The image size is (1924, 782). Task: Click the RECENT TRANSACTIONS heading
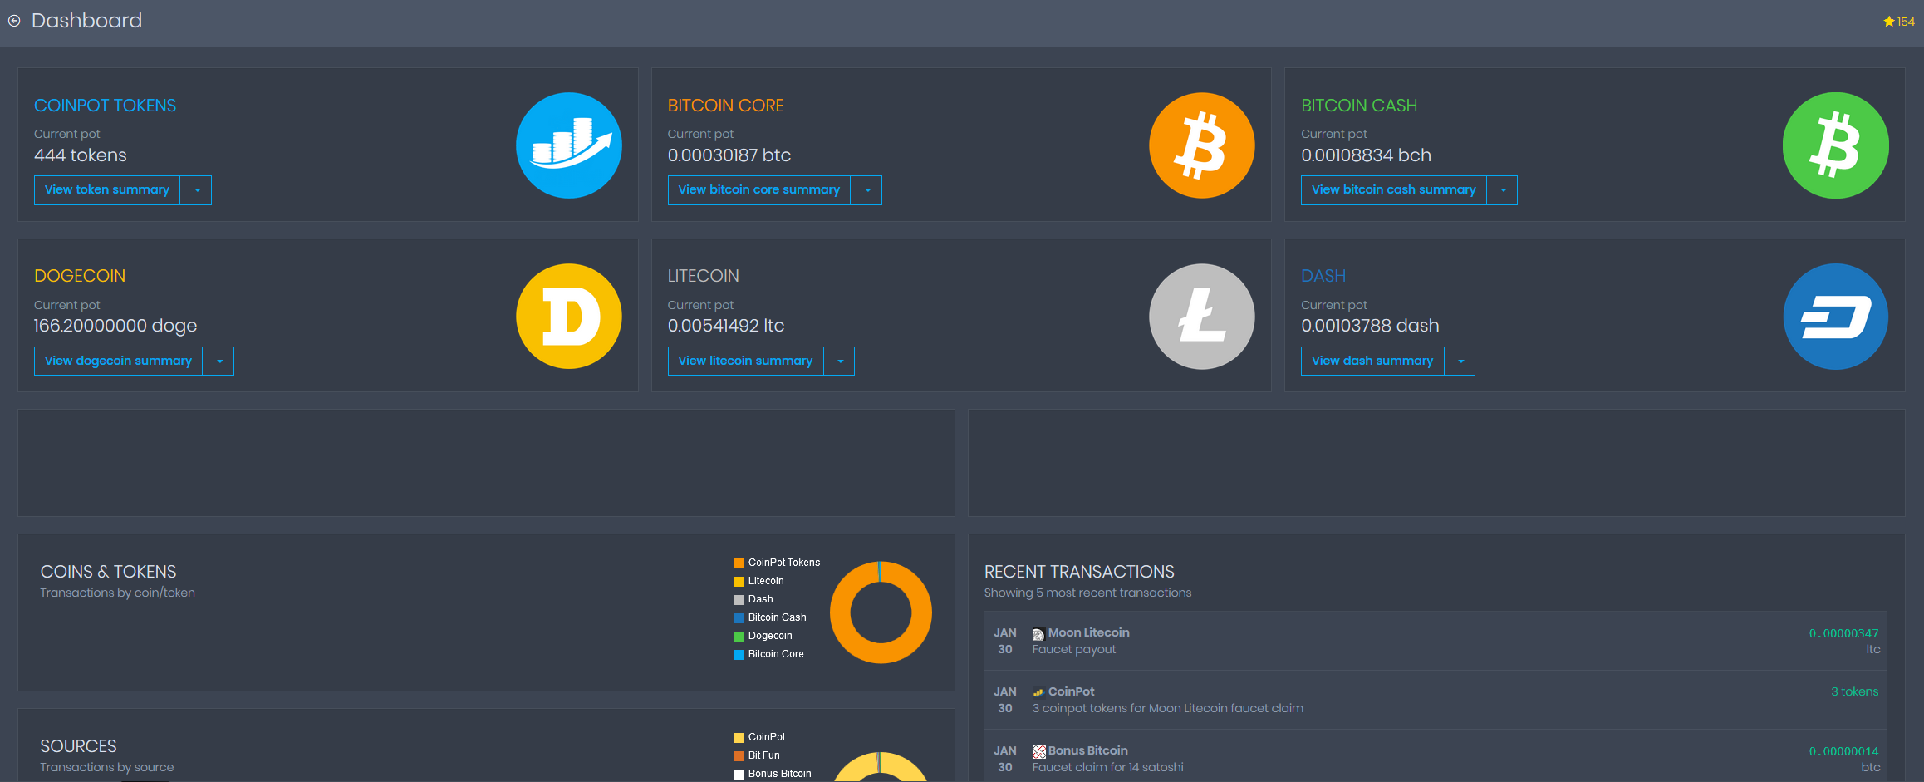(x=1079, y=572)
